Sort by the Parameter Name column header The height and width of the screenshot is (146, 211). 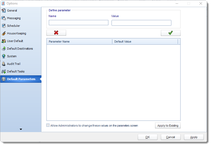80,41
